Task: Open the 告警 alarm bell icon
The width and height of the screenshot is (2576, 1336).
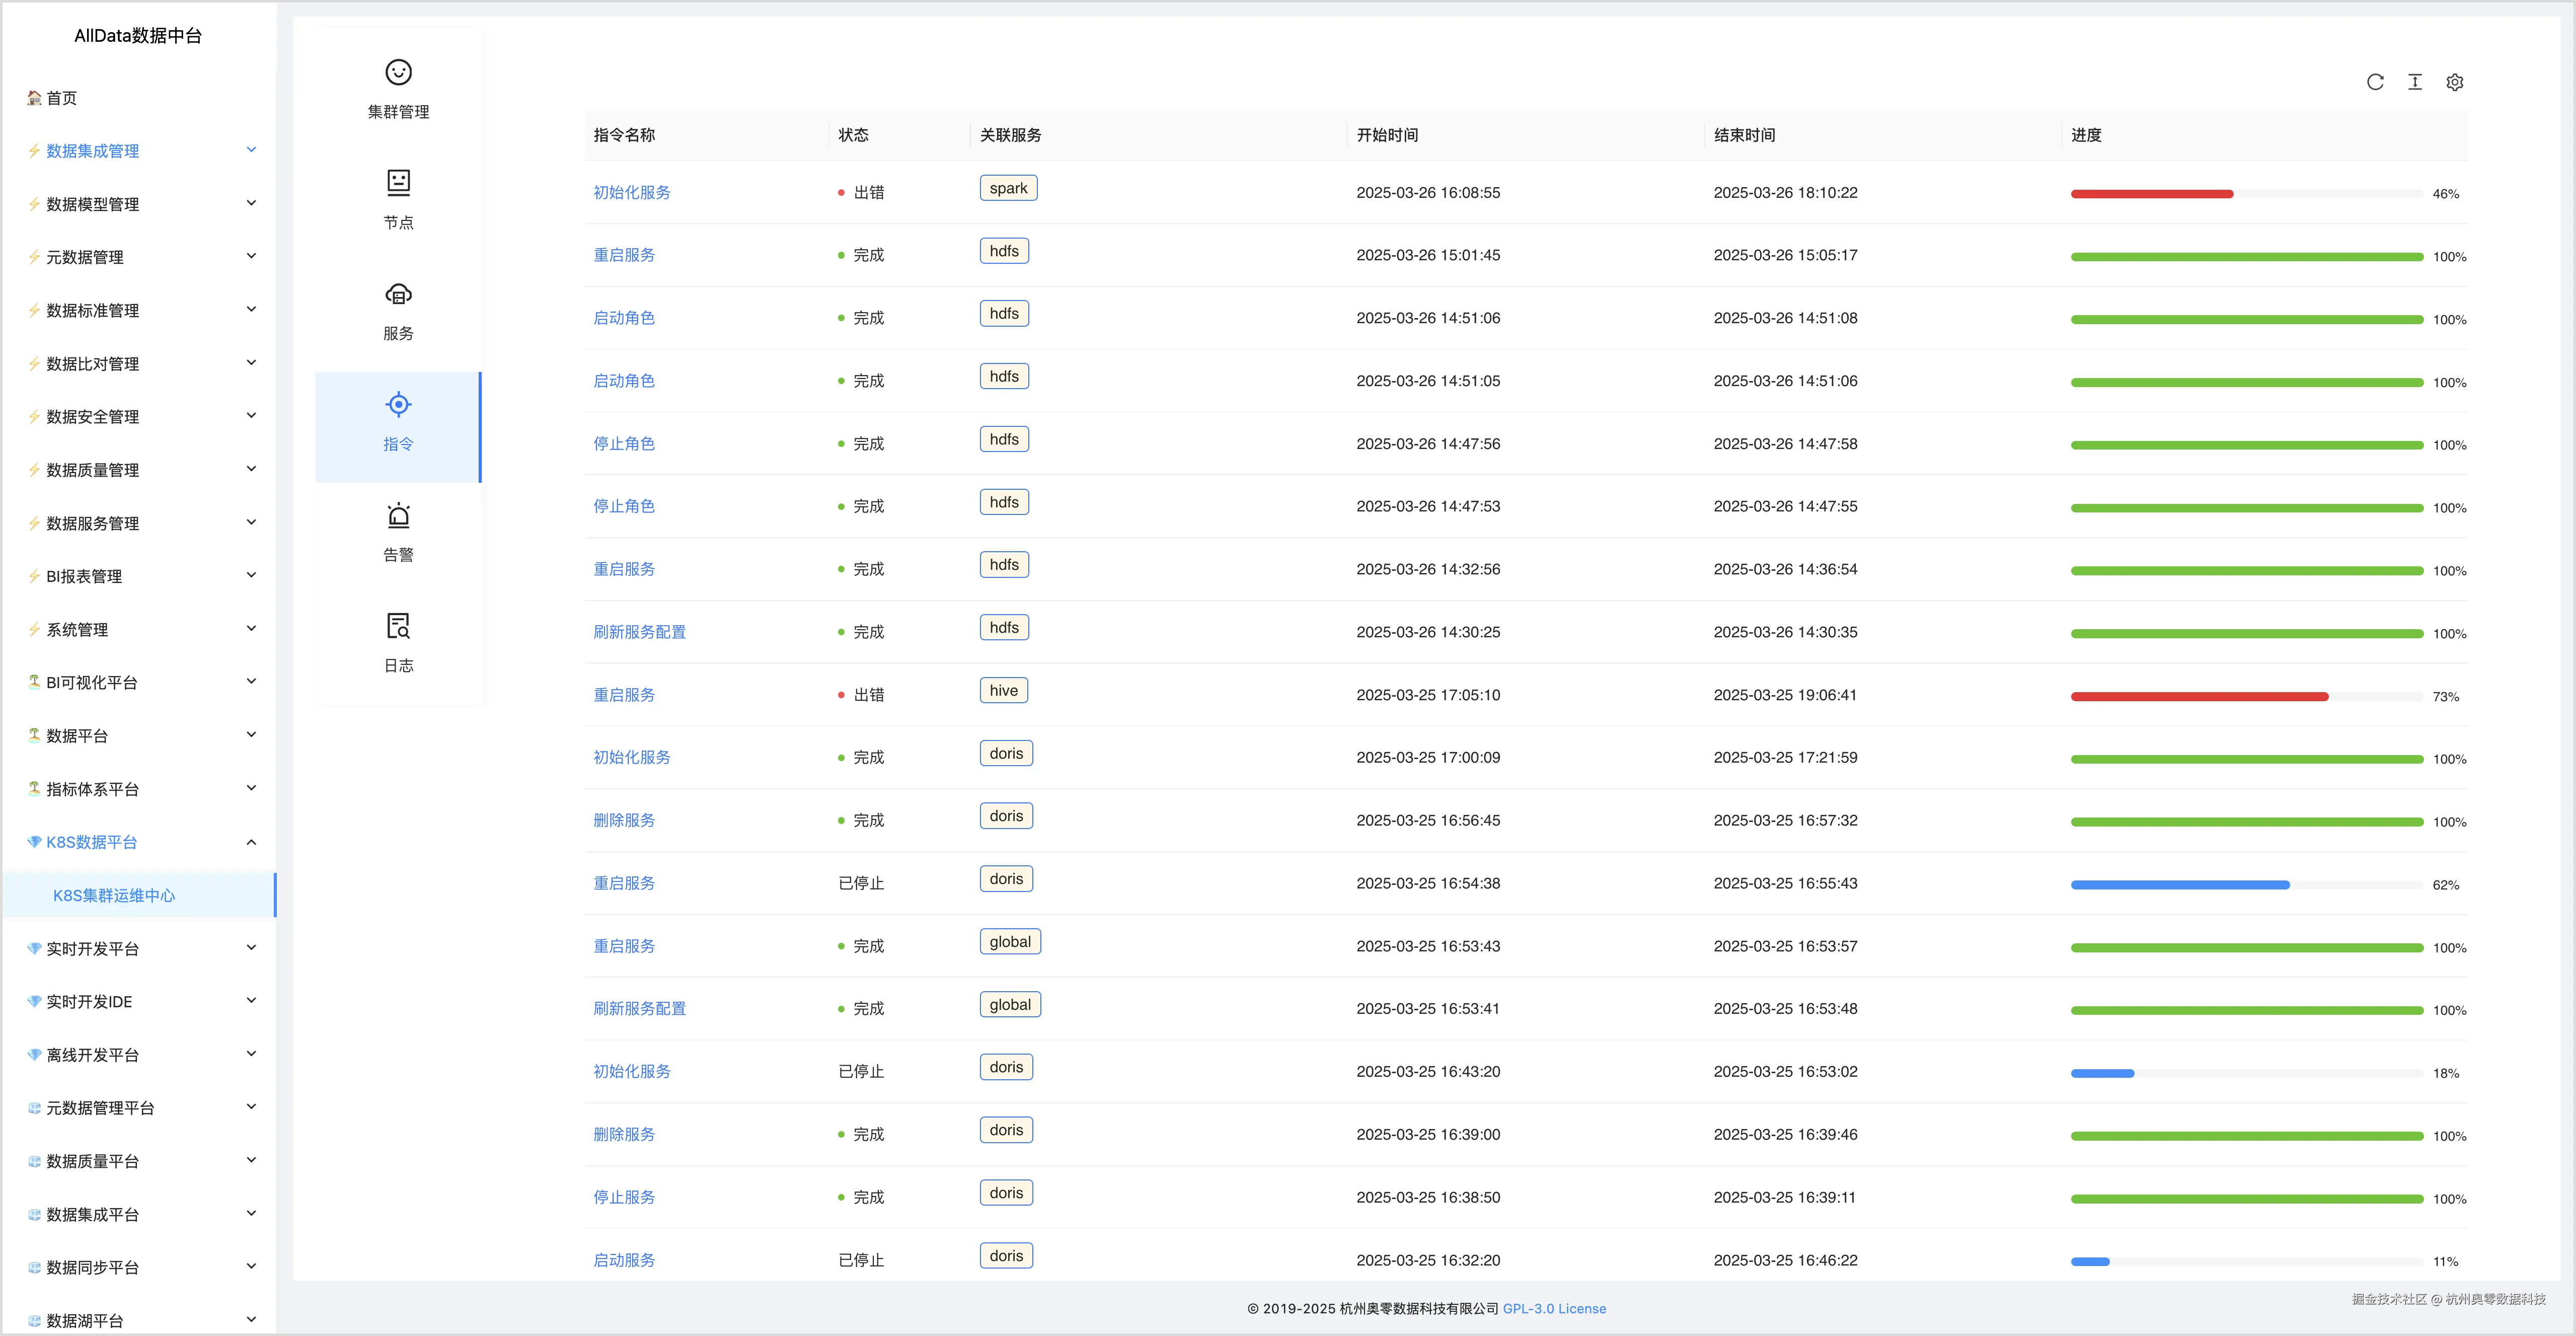Action: coord(398,516)
